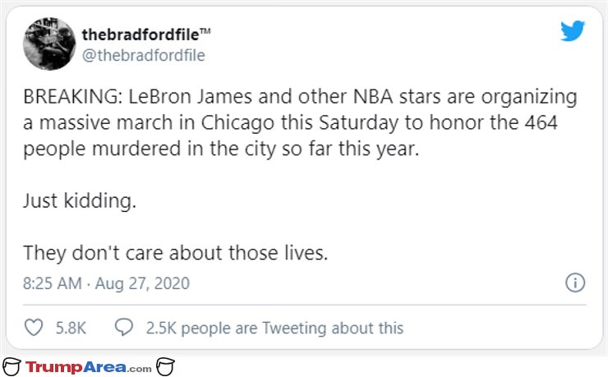The image size is (608, 377).
Task: Click the circled info icon
Action: (575, 283)
